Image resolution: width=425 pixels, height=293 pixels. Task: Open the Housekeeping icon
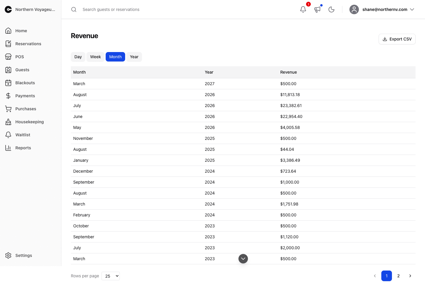pos(8,122)
